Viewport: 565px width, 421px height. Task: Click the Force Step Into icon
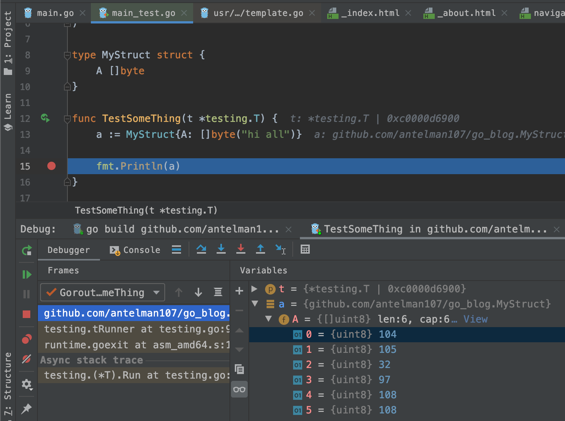[x=241, y=249]
